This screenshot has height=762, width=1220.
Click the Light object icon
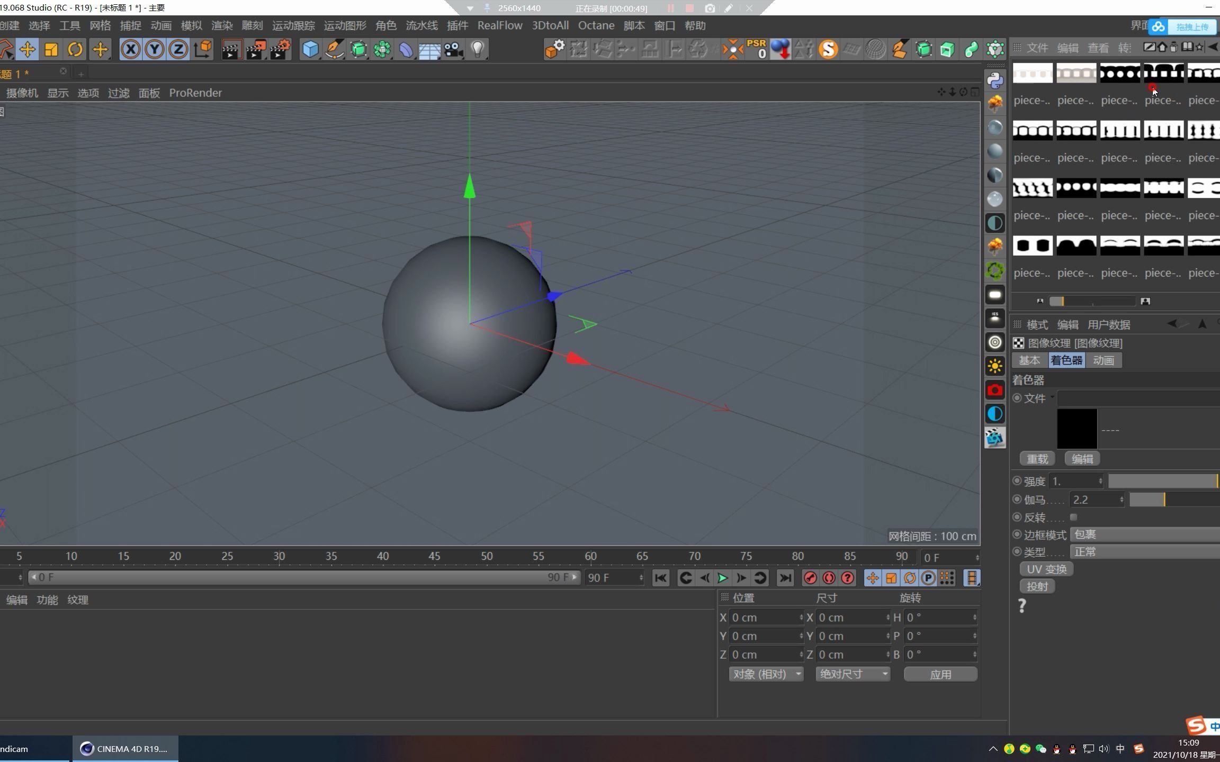coord(478,49)
